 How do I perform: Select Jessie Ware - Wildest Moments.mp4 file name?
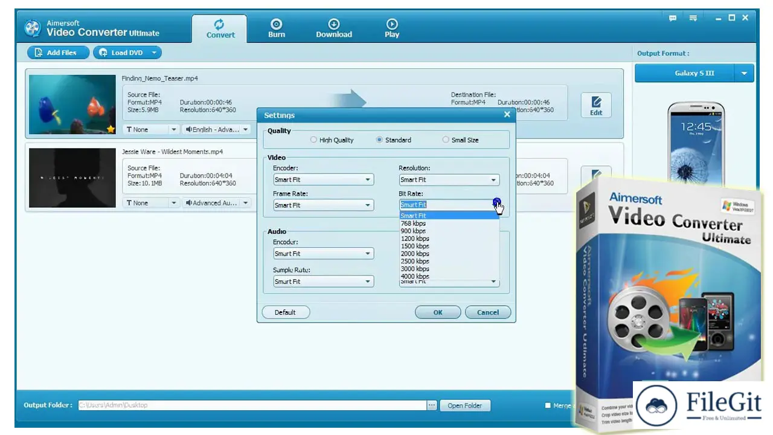point(172,152)
